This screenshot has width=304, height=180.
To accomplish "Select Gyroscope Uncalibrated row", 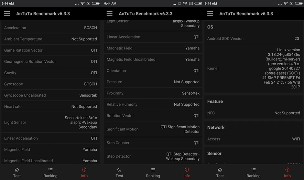I will click(x=50, y=95).
